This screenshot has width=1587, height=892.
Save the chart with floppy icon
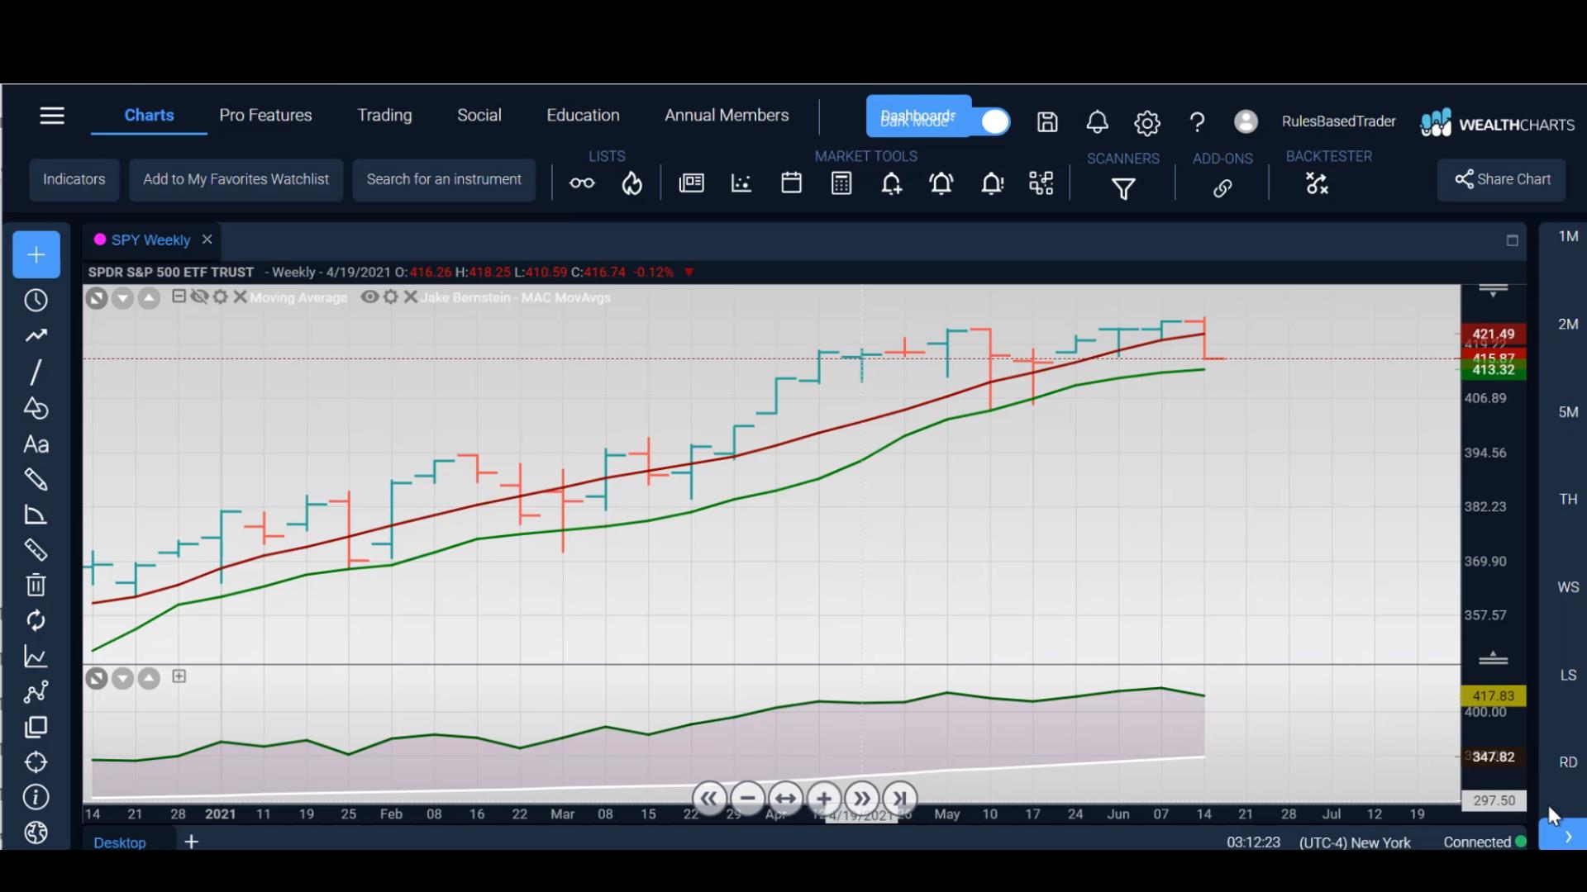click(1047, 122)
